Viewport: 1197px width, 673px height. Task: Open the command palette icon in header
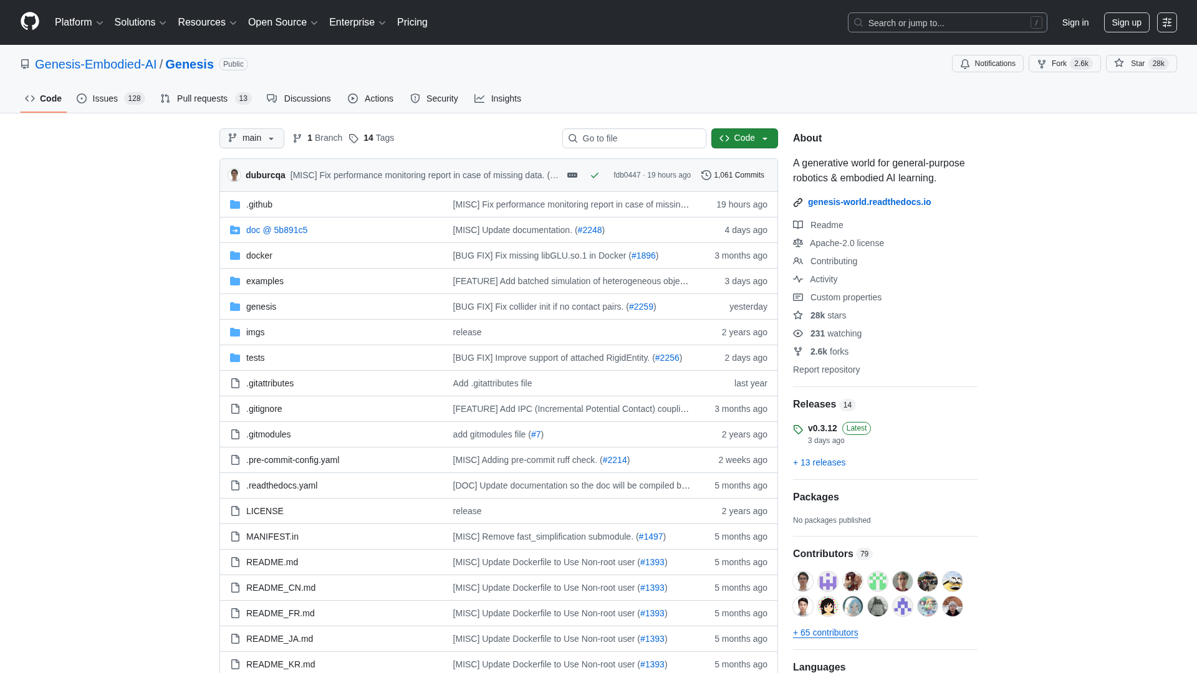point(1166,22)
